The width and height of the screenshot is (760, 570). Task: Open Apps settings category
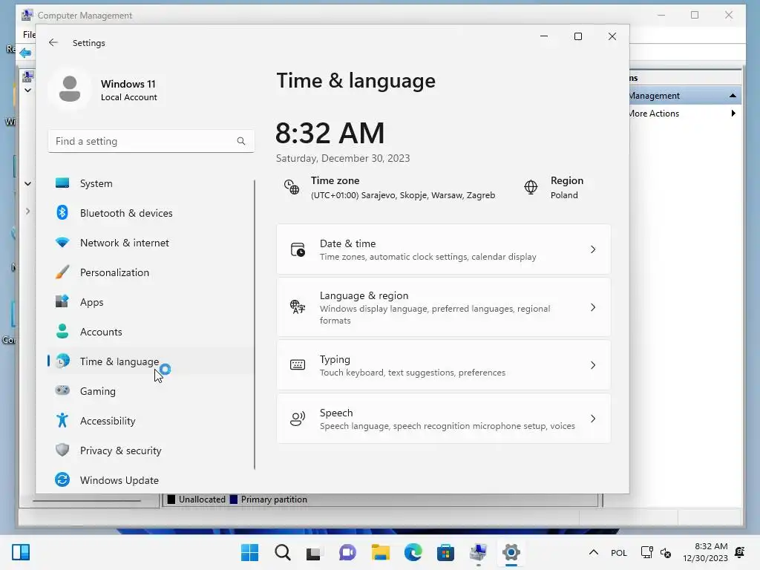click(151, 302)
